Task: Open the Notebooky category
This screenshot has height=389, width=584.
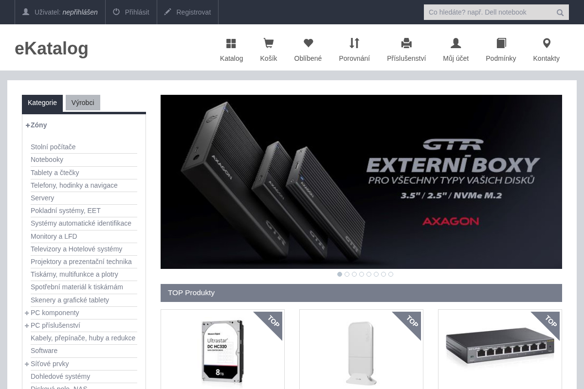Action: (47, 159)
